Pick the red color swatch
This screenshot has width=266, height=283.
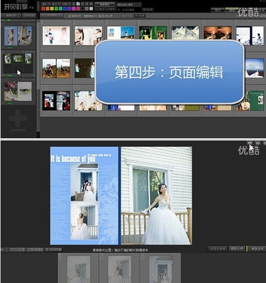tap(43, 9)
